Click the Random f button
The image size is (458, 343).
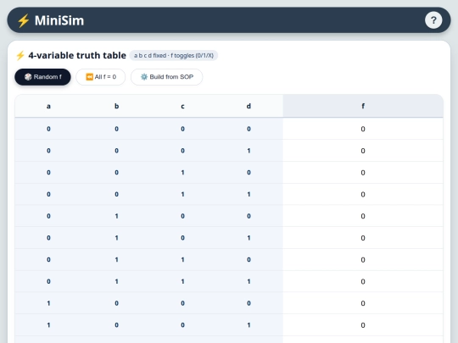click(x=42, y=77)
